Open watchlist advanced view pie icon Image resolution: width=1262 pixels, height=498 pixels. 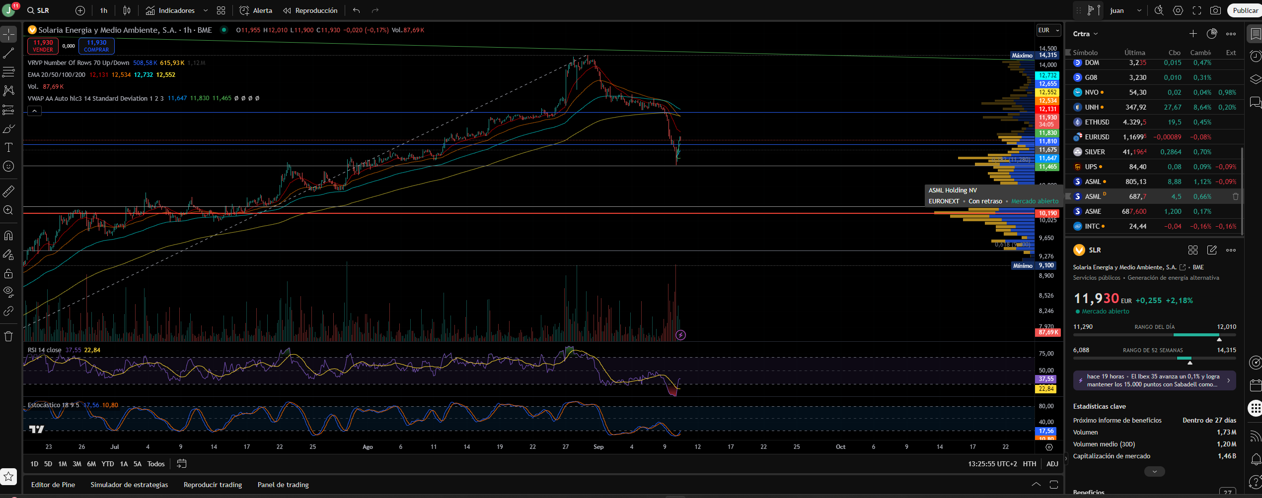(1212, 34)
